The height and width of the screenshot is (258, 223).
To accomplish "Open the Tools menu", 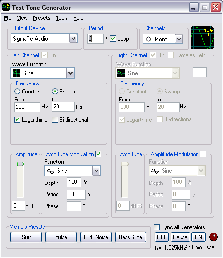I will click(62, 18).
